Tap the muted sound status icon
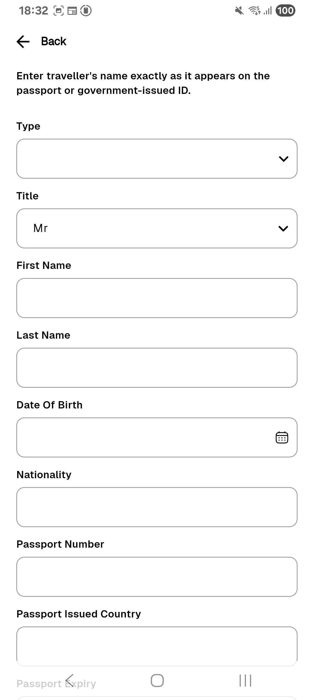 click(239, 11)
